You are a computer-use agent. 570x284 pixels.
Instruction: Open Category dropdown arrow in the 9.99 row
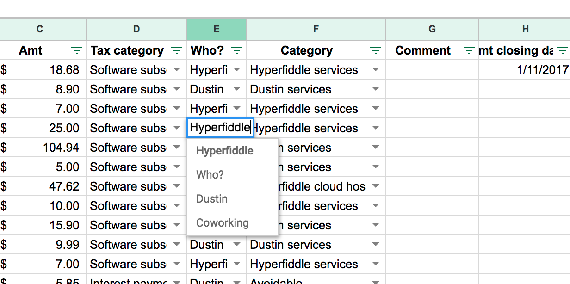[376, 245]
